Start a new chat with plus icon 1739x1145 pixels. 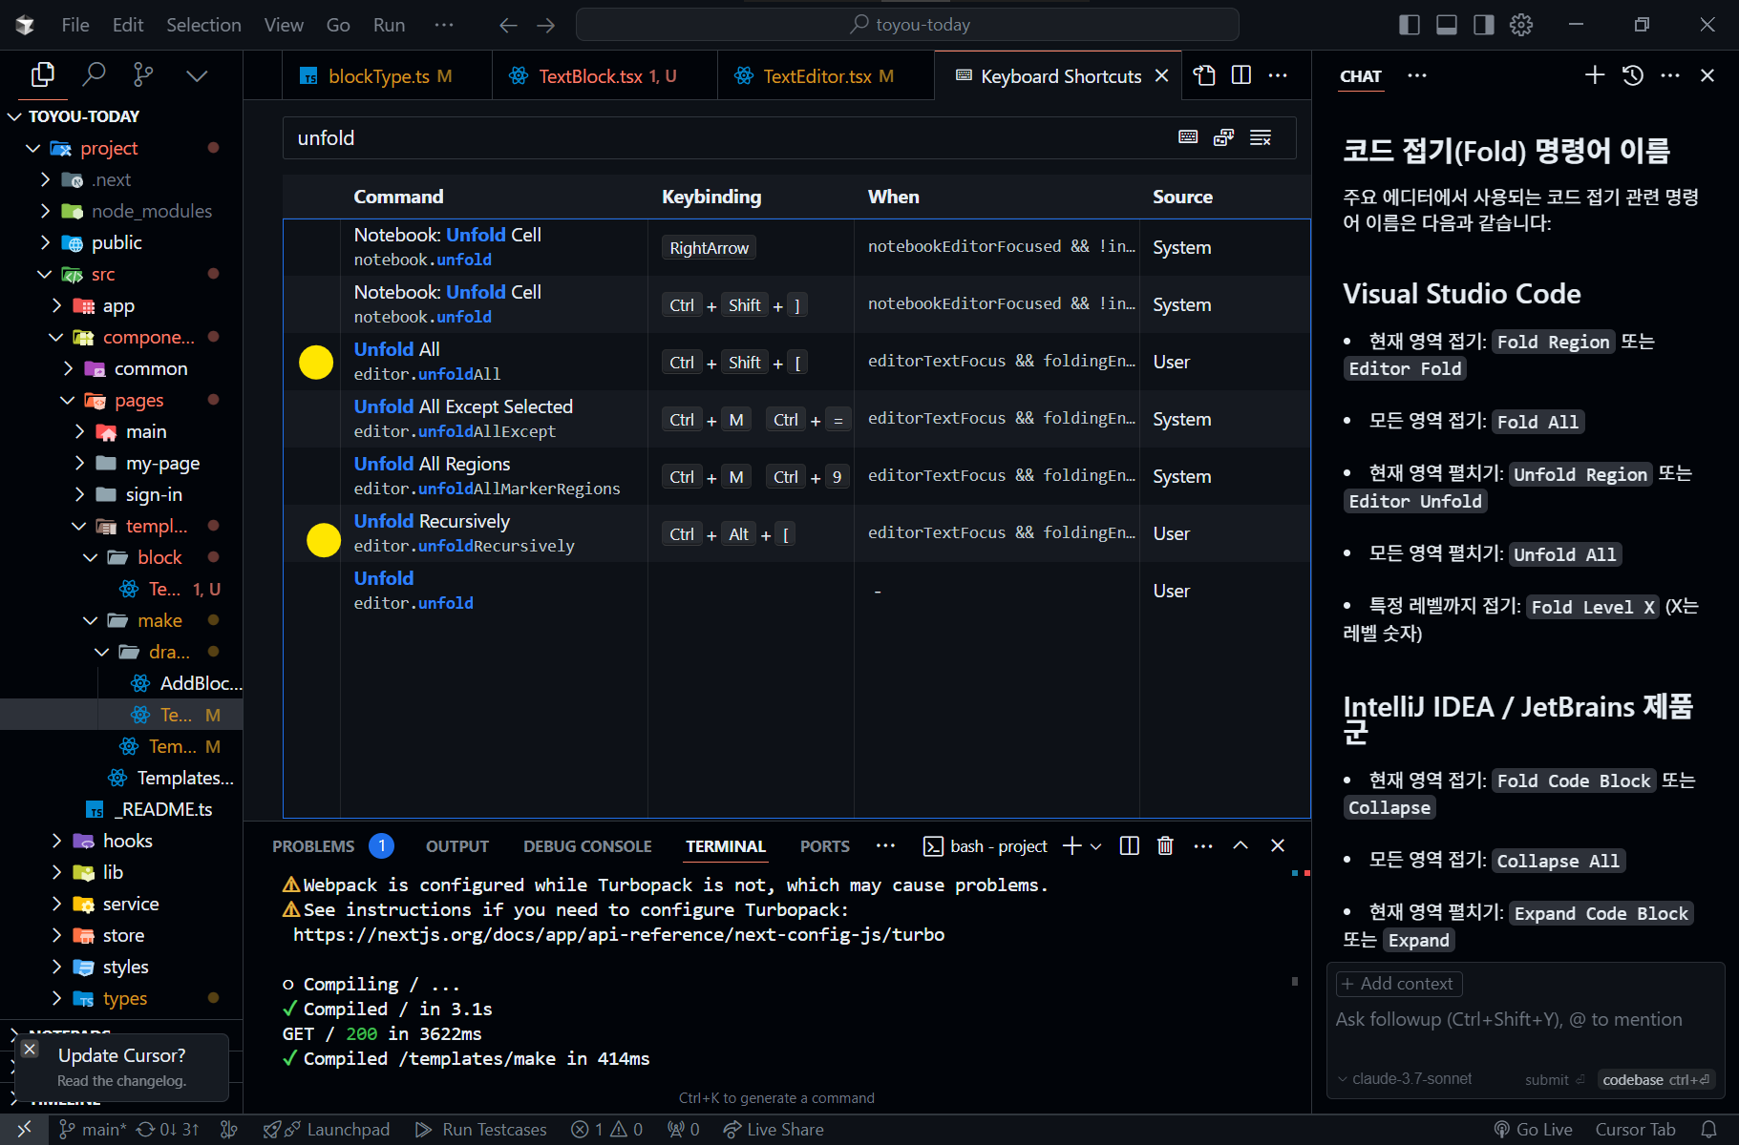click(1595, 74)
